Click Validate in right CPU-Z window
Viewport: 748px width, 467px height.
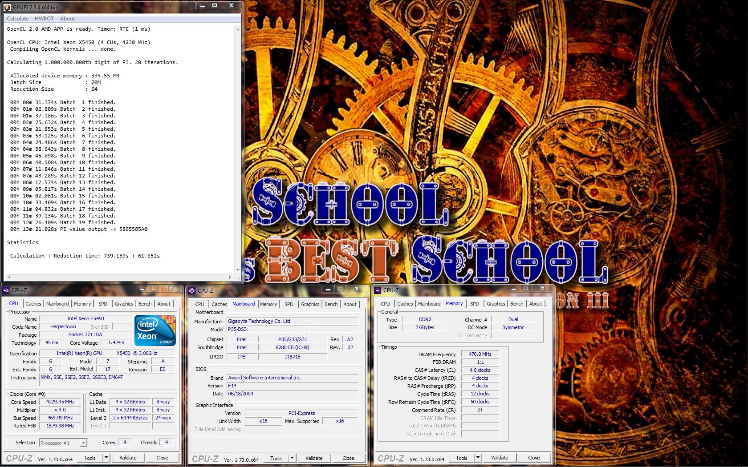(x=500, y=458)
